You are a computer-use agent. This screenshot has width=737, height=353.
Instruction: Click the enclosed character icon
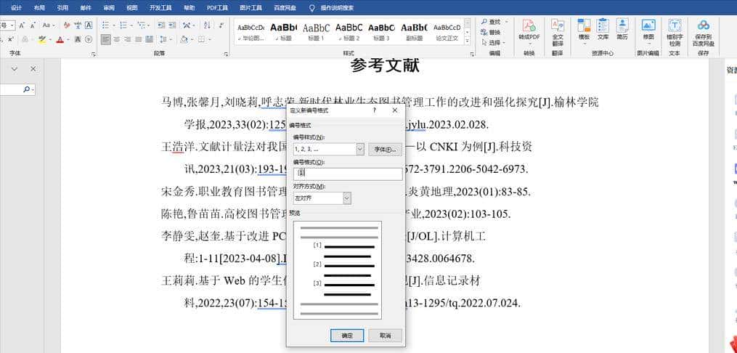[89, 39]
